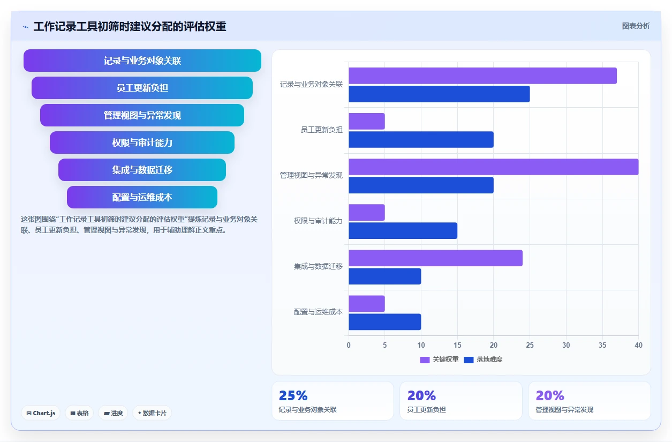Select funnel stage 配置与运维成本

point(142,197)
